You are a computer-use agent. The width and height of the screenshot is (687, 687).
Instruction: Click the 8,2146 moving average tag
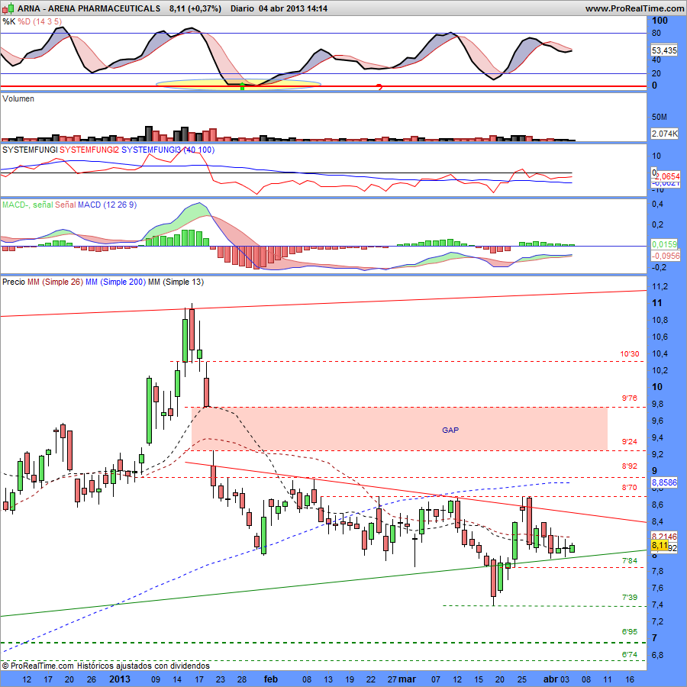(x=664, y=537)
